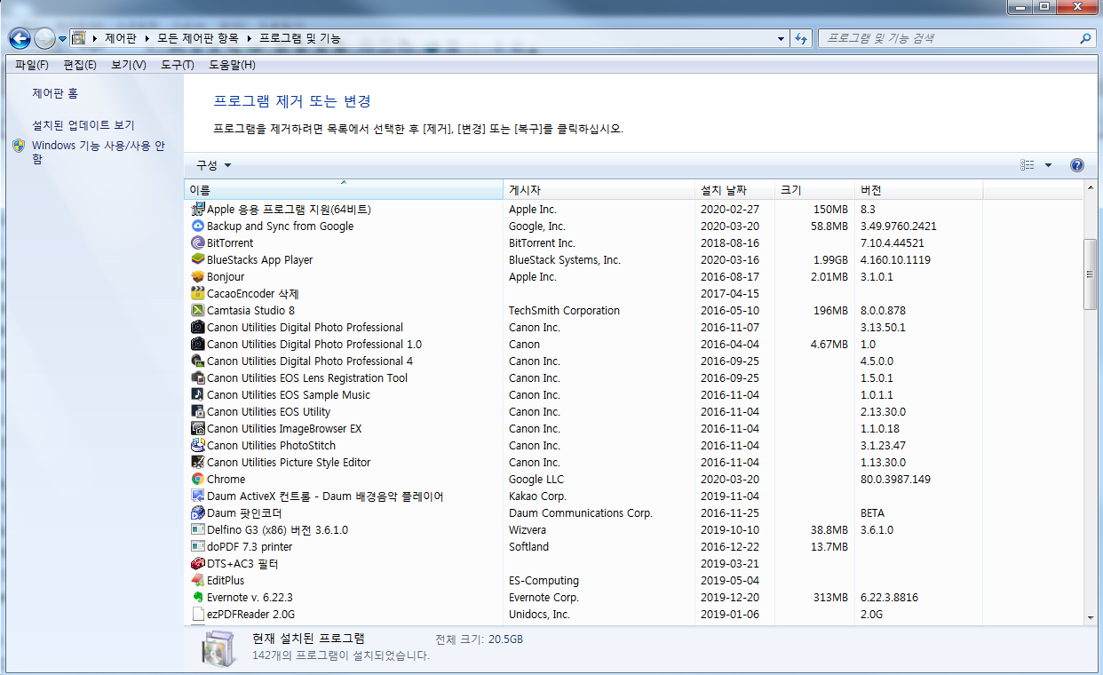1103x675 pixels.
Task: Select the Camtasia Studio 8 icon
Action: pyautogui.click(x=198, y=311)
